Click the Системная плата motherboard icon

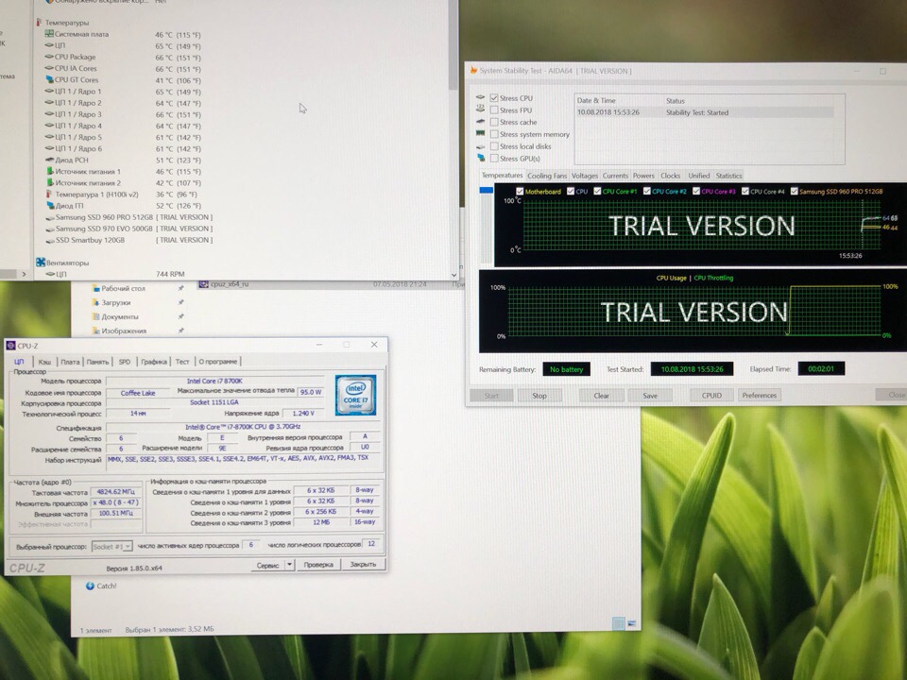[49, 34]
